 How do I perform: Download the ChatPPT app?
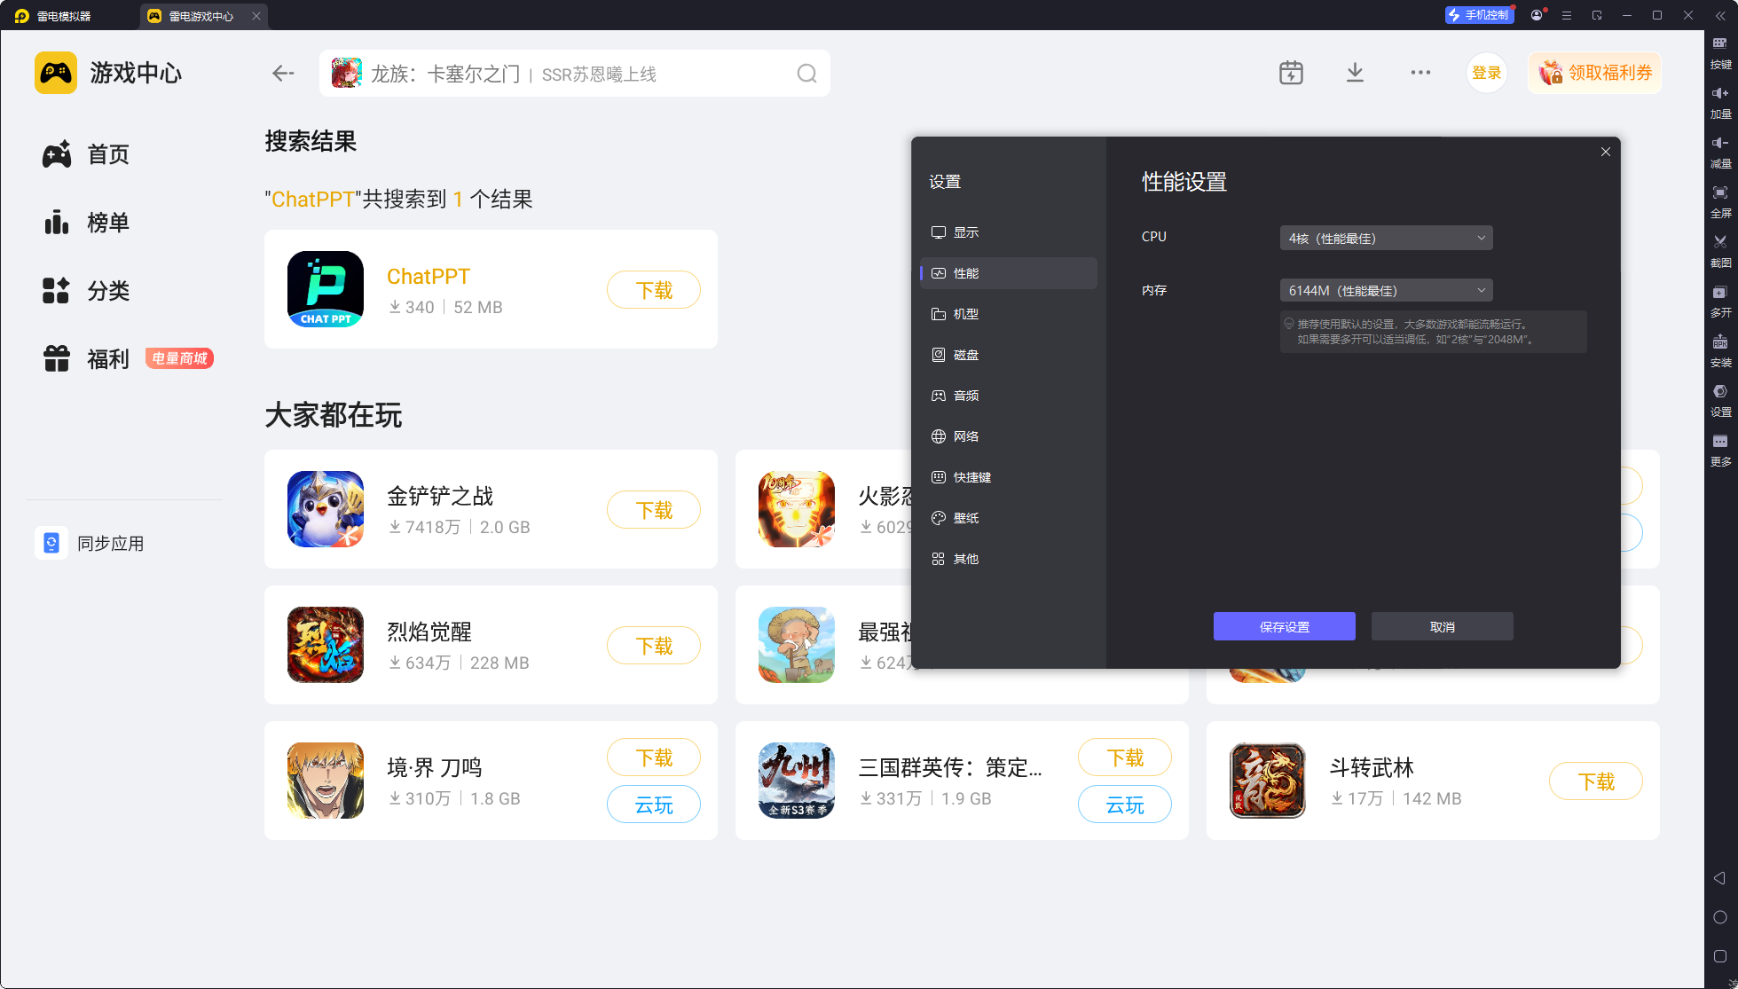(x=654, y=290)
